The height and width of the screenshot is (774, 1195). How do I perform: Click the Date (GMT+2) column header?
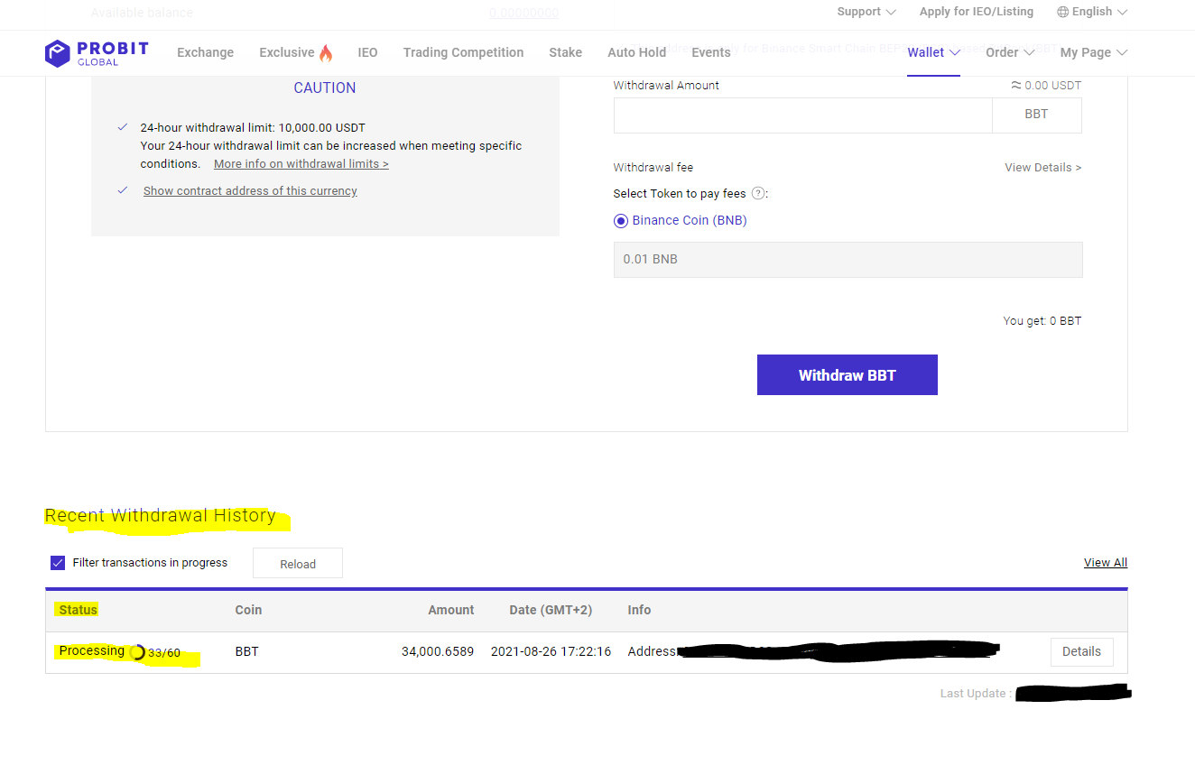coord(551,610)
